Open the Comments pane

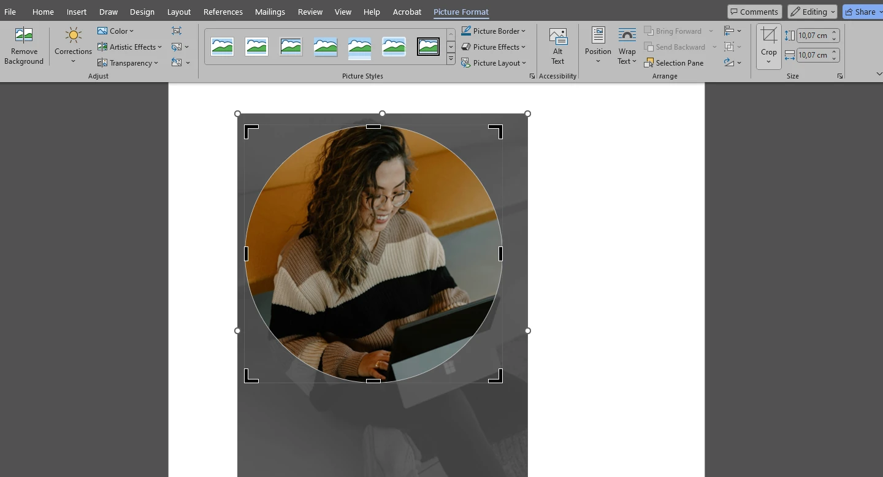coord(754,12)
